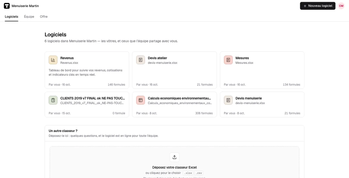Click the .xlsx format tag

click(188, 173)
